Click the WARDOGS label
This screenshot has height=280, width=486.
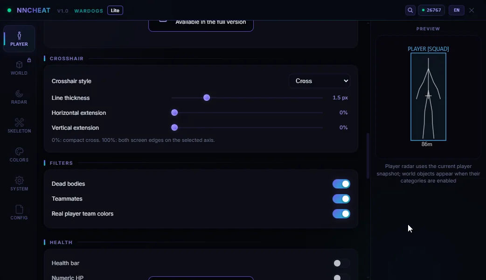click(89, 11)
